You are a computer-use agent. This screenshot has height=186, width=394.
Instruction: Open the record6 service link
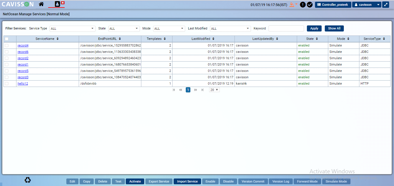[23, 52]
